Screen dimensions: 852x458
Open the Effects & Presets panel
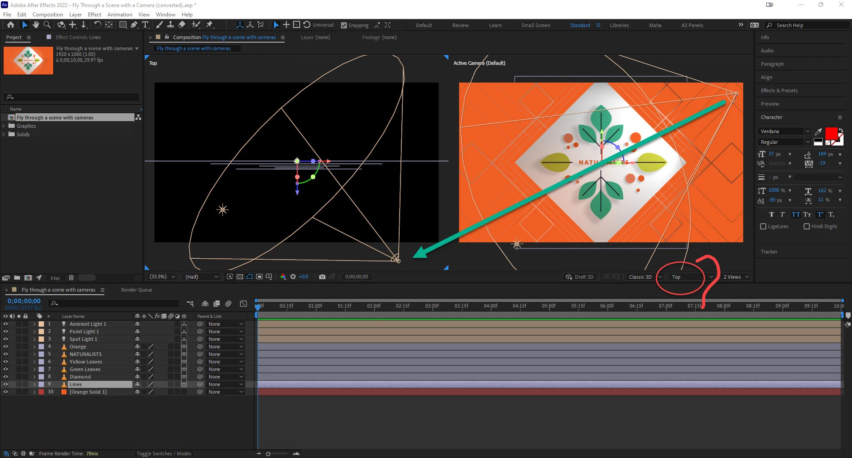click(x=779, y=91)
